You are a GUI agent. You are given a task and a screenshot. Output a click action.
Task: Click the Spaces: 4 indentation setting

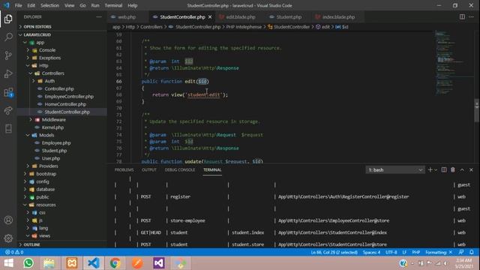pyautogui.click(x=371, y=252)
